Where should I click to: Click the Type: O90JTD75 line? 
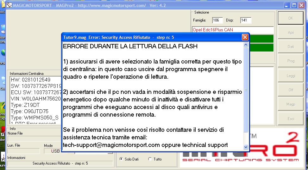coord(29,111)
